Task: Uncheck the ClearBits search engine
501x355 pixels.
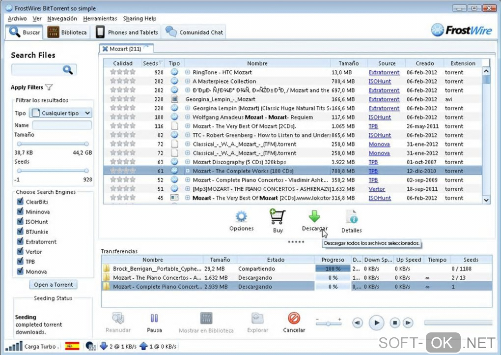Action: click(20, 202)
